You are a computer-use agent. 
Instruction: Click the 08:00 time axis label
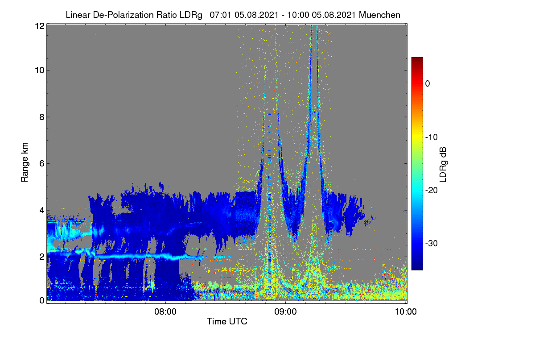[x=165, y=312]
